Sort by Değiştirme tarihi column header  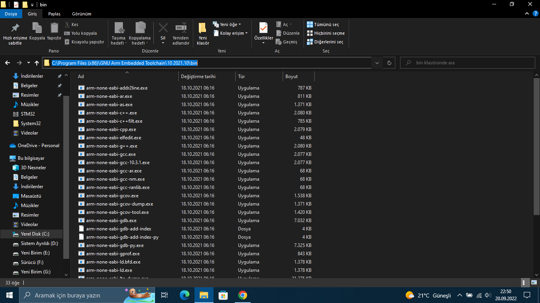[x=207, y=77]
